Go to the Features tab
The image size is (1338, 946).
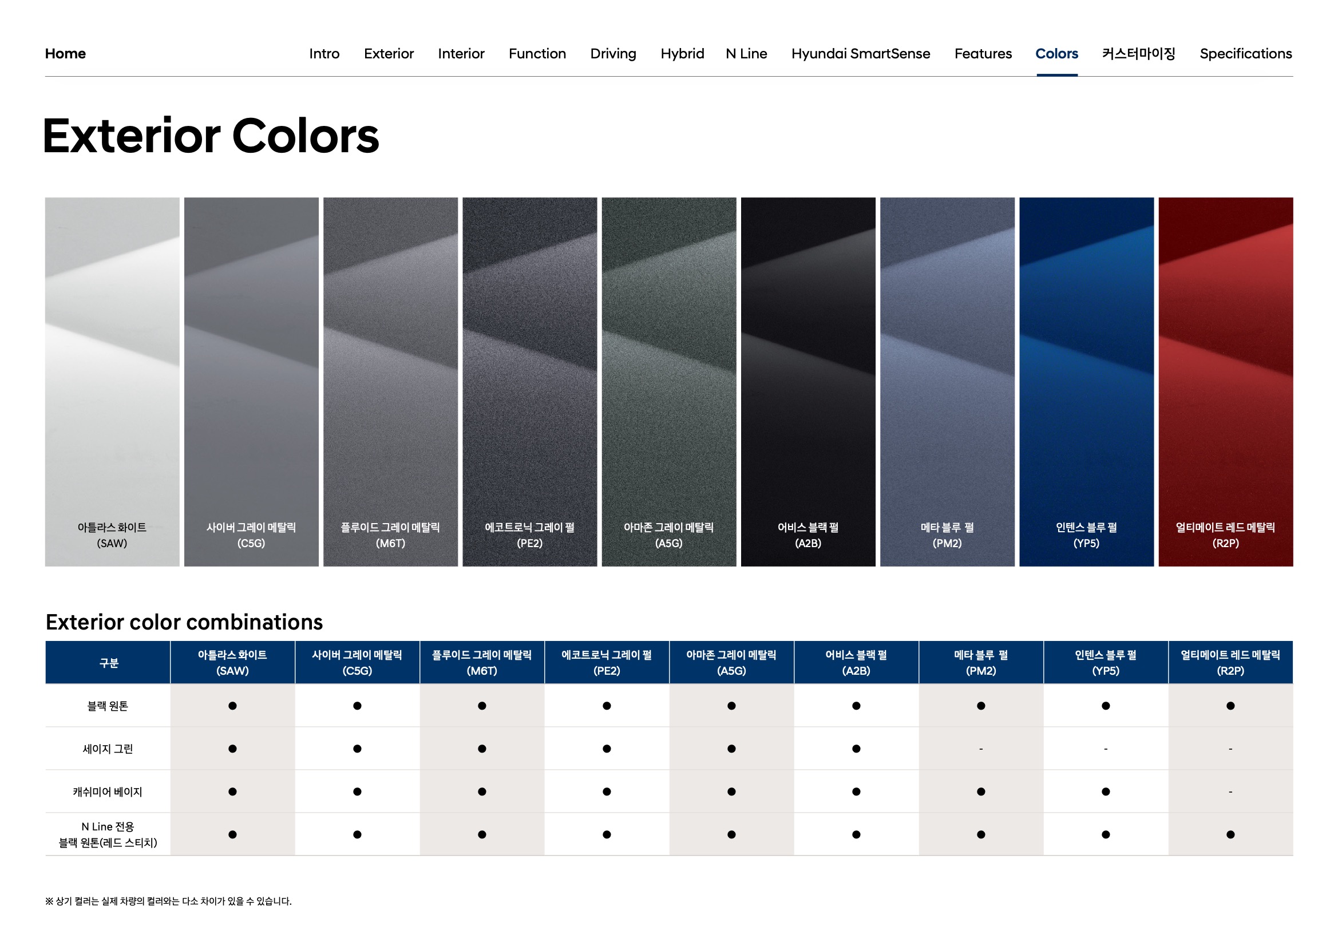click(983, 54)
